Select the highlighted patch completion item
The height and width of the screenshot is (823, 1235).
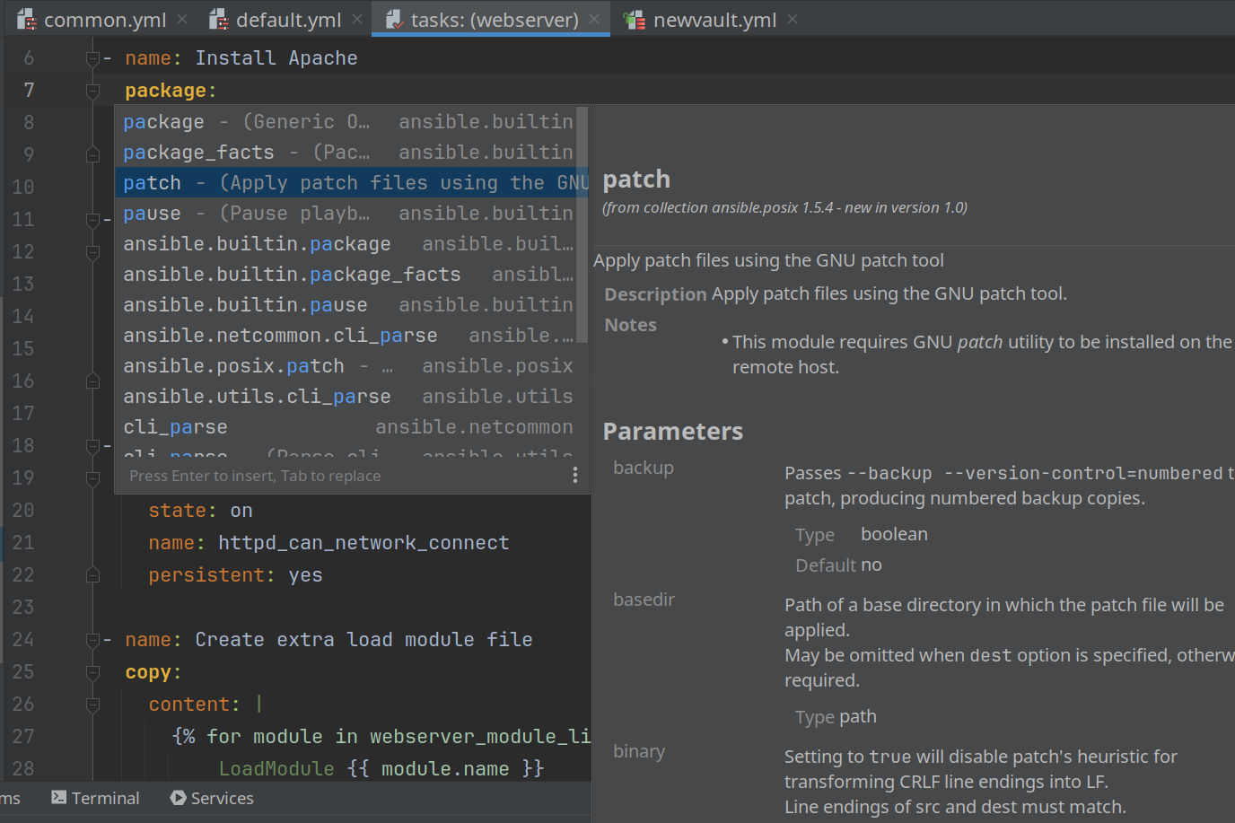coord(351,183)
